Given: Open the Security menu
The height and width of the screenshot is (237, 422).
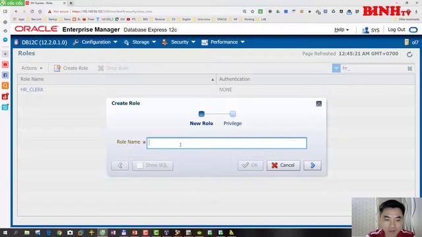Looking at the screenshot, I should (179, 42).
